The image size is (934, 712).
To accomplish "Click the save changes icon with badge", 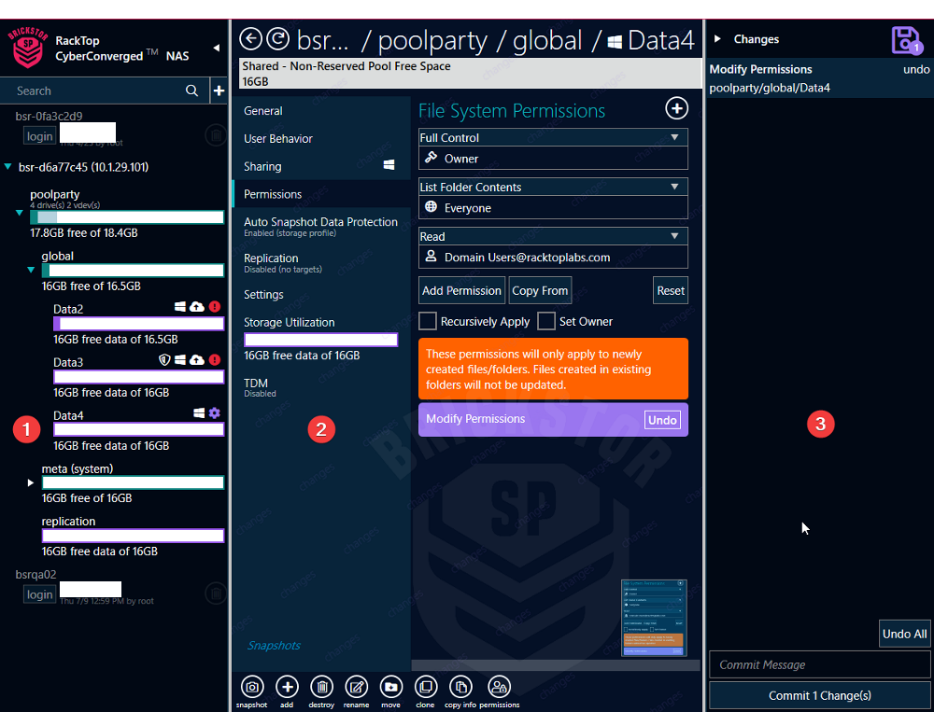I will 905,40.
